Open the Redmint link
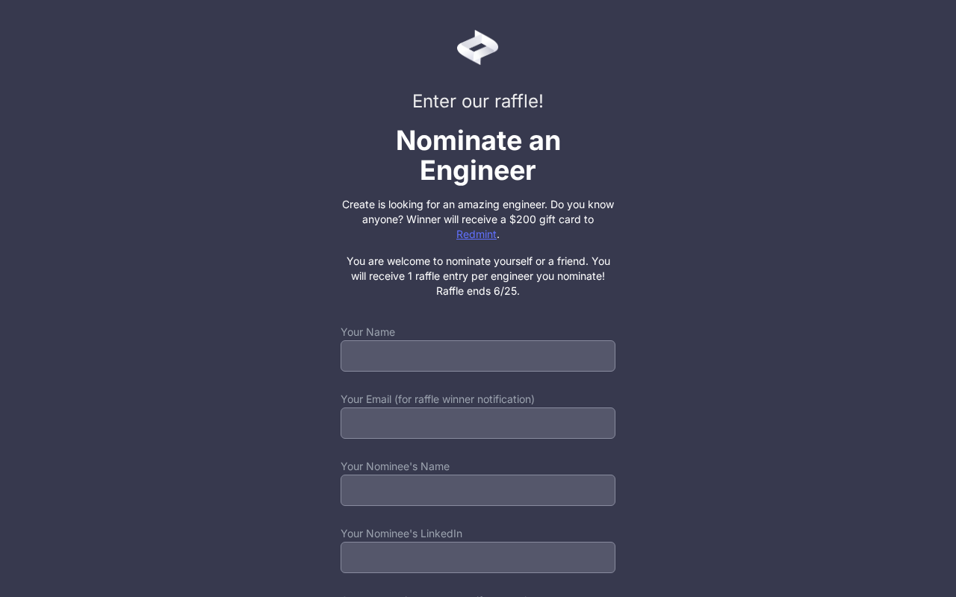956x597 pixels. 477,234
